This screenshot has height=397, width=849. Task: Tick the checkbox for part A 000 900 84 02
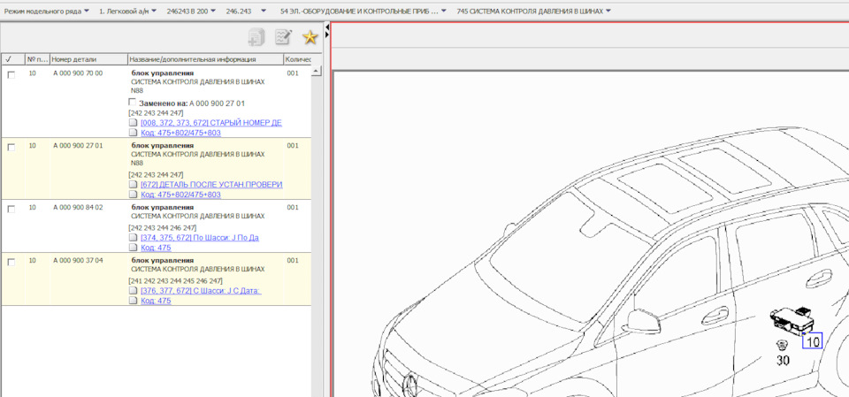pyautogui.click(x=11, y=210)
